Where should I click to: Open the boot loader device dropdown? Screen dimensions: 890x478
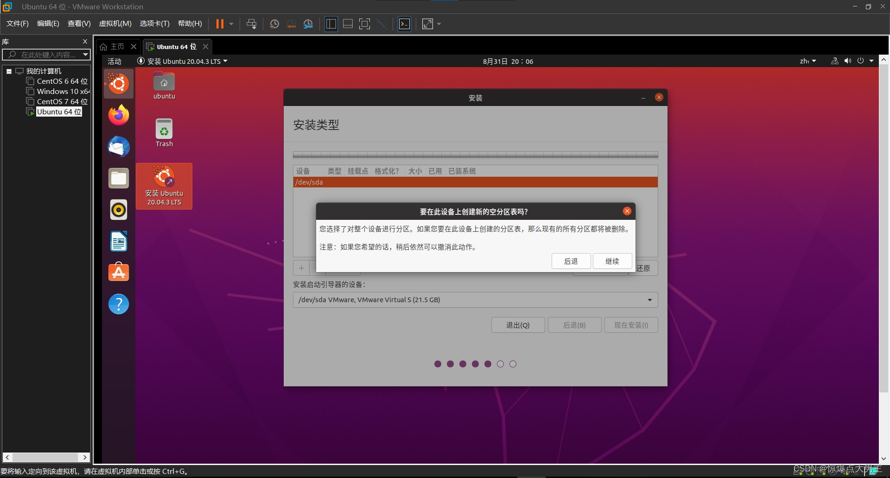(475, 300)
